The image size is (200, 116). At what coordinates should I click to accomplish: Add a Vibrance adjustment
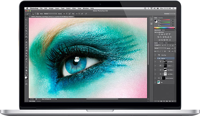click(170, 34)
